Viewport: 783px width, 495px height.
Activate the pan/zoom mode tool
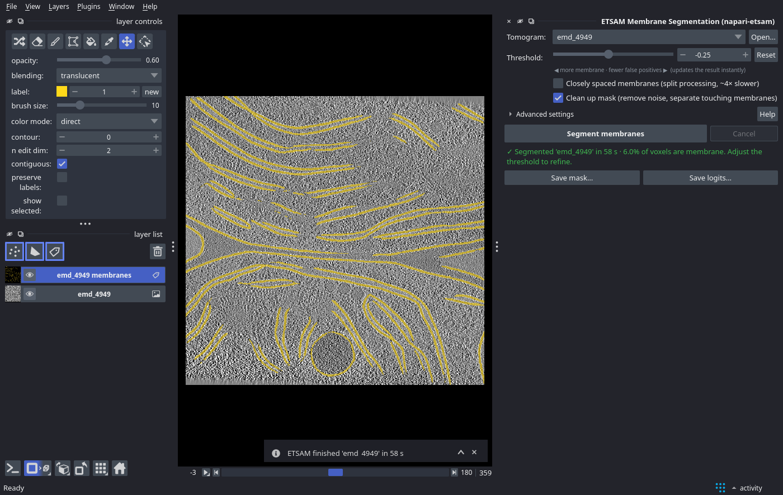(127, 41)
